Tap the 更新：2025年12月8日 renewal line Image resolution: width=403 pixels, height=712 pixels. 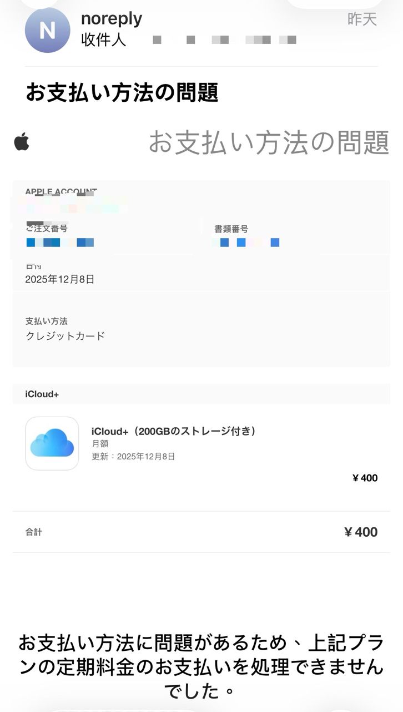click(x=133, y=457)
